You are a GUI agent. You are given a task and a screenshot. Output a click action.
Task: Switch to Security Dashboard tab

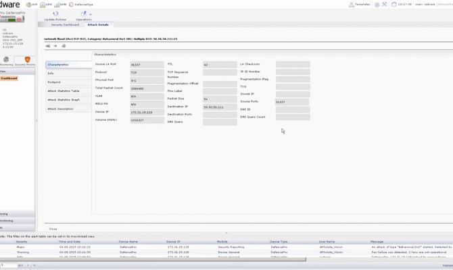point(66,24)
